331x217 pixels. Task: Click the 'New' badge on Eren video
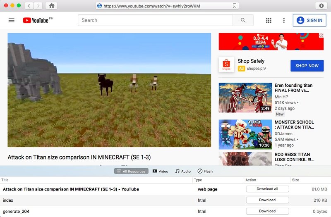[280, 114]
